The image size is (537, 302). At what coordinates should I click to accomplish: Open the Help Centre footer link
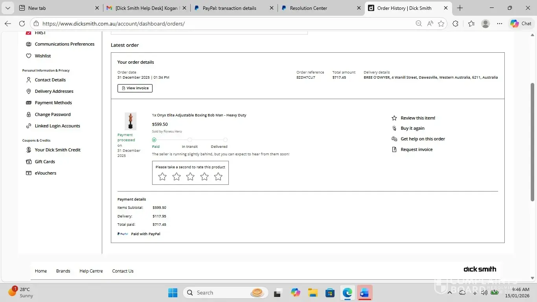(x=91, y=271)
